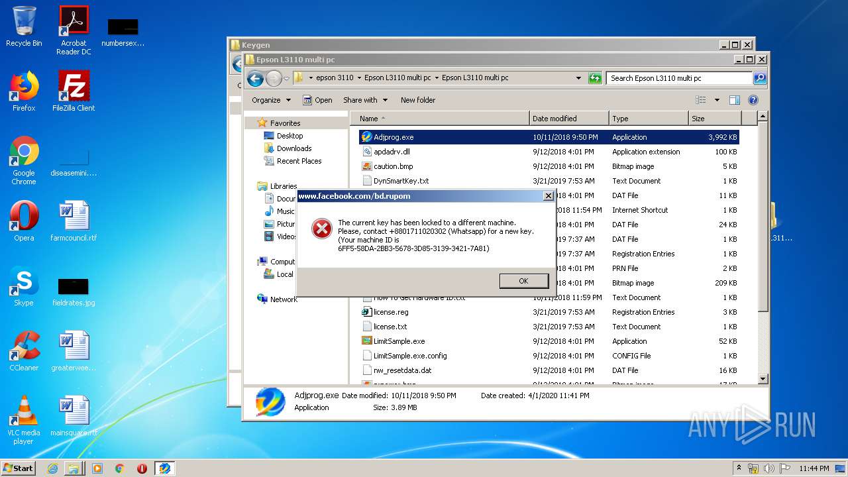The height and width of the screenshot is (477, 848).
Task: Open Skype desktop icon
Action: [x=24, y=286]
